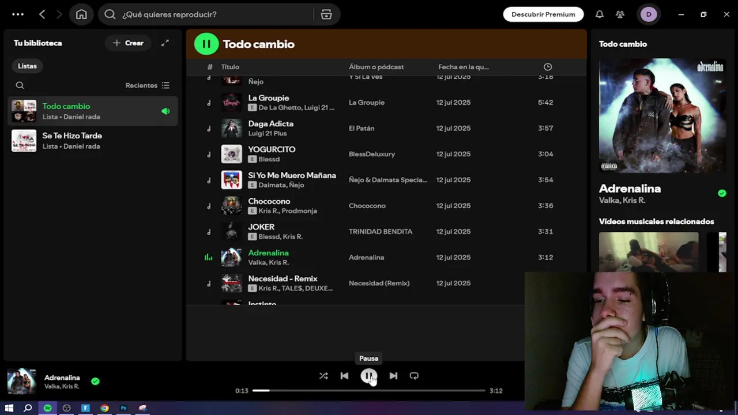Click the Spotify taskbar icon
The image size is (738, 415).
(47, 408)
